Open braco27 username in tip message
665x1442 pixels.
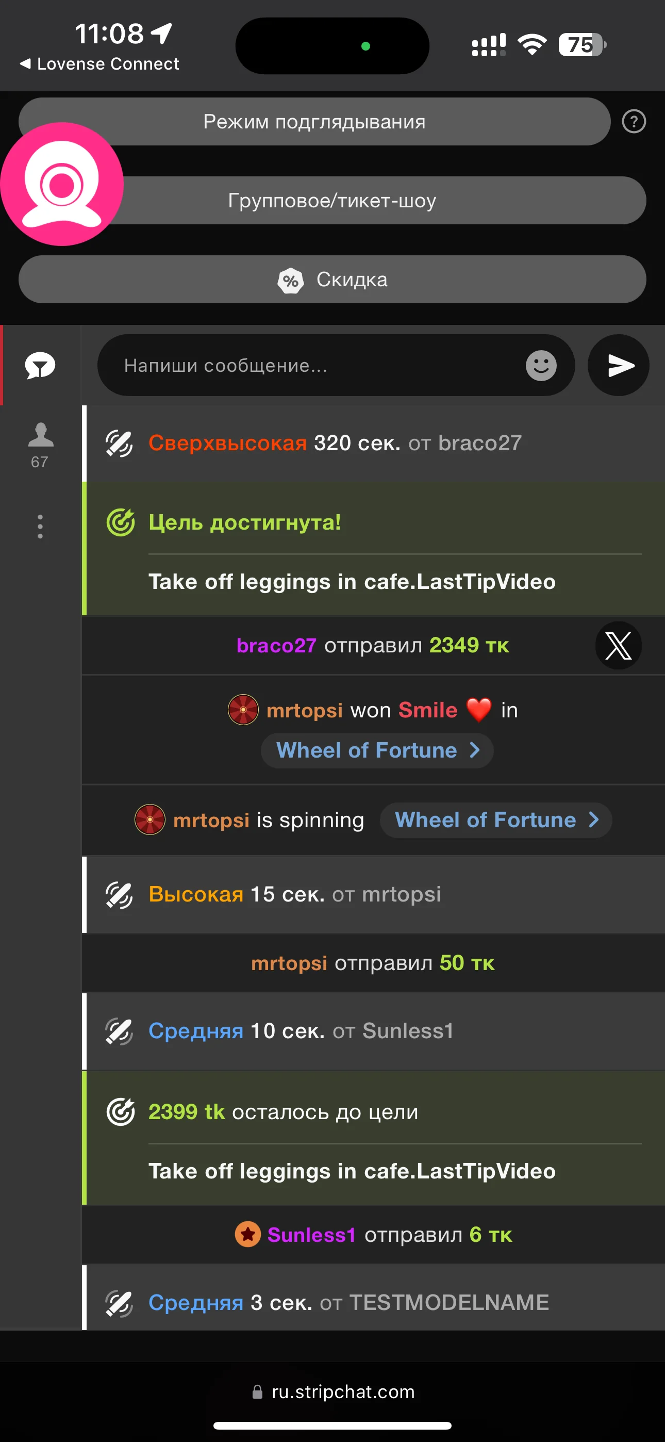[x=276, y=645]
